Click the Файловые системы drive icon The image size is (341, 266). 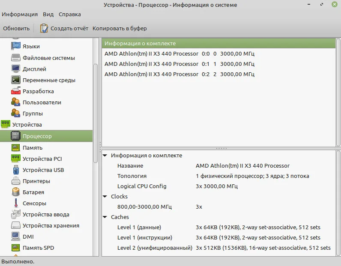(x=16, y=58)
